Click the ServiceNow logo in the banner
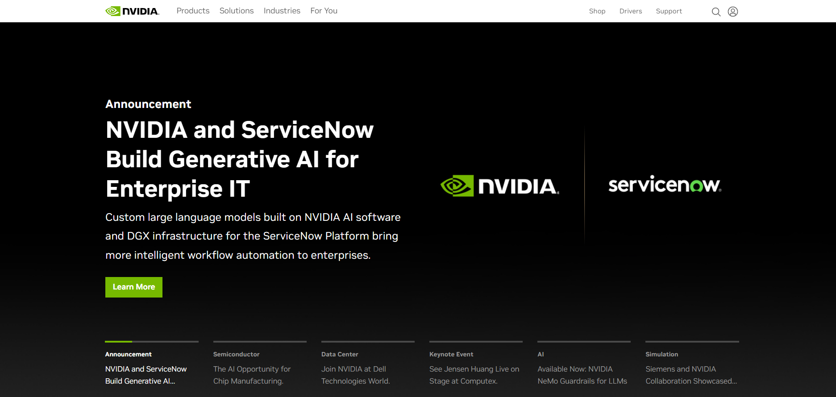Screen dimensions: 836x397 pyautogui.click(x=665, y=185)
